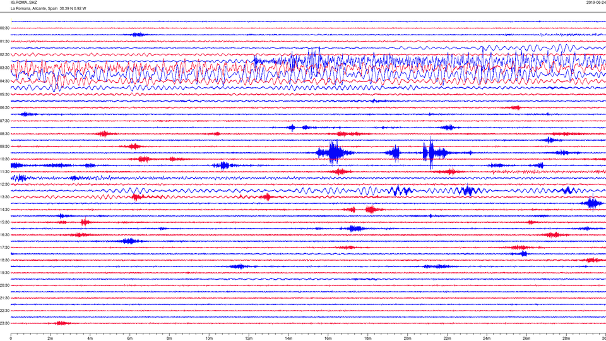Select the 07:30 time label
606x341 pixels.
click(x=4, y=121)
